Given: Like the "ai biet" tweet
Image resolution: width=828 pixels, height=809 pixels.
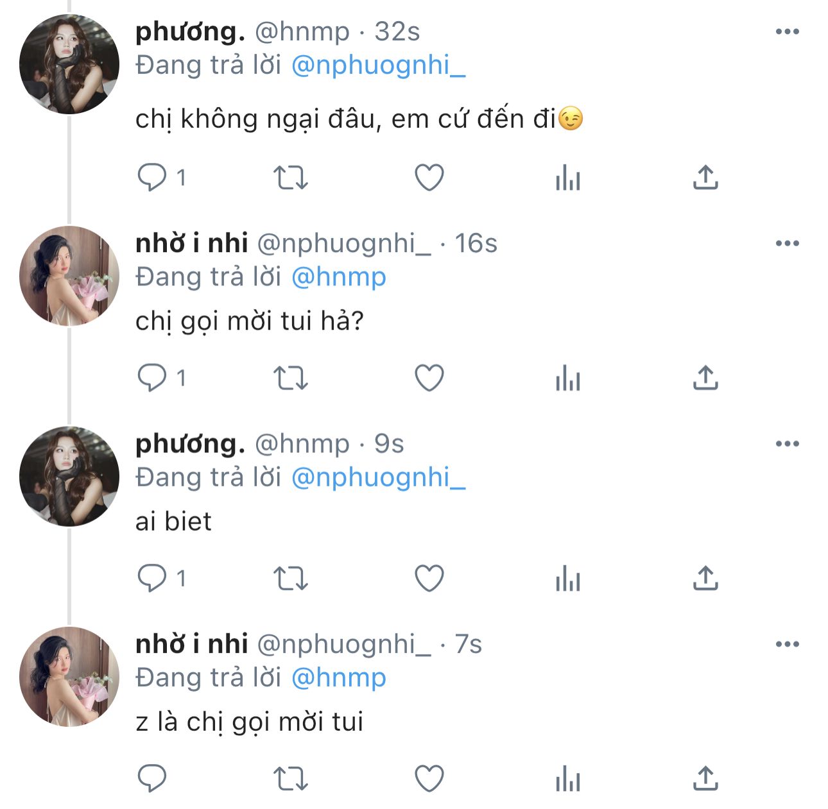Looking at the screenshot, I should (x=429, y=579).
